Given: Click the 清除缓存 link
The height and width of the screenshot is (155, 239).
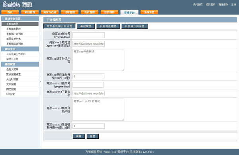Looking at the screenshot, I should click(223, 4).
